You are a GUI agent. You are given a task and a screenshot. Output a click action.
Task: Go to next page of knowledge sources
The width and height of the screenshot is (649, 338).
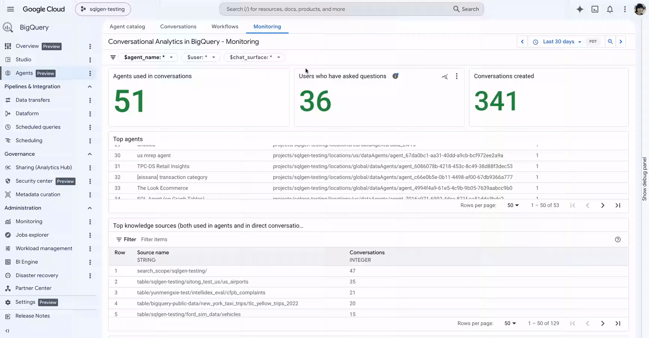click(603, 323)
